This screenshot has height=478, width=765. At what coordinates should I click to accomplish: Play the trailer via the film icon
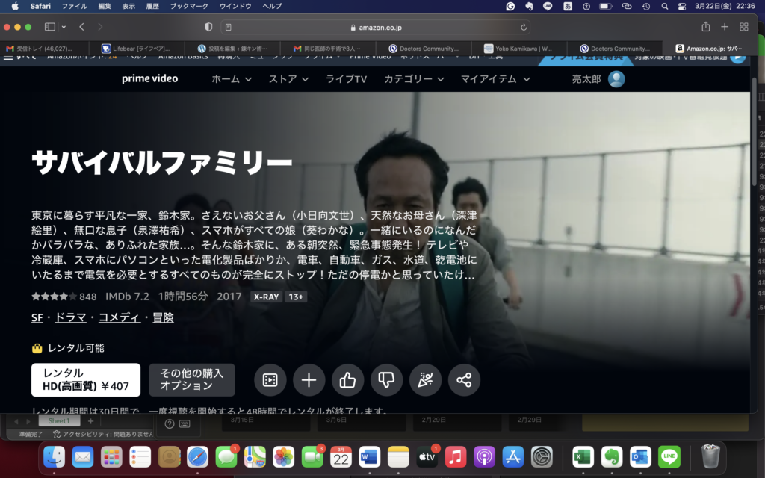pos(270,380)
